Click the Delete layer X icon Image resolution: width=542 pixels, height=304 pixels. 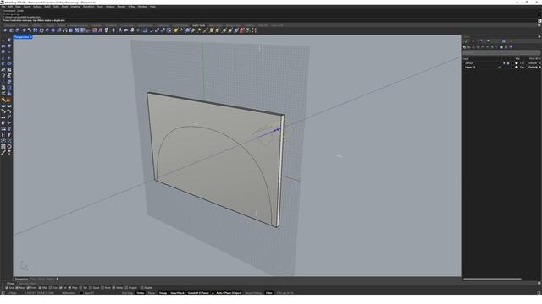pos(473,46)
